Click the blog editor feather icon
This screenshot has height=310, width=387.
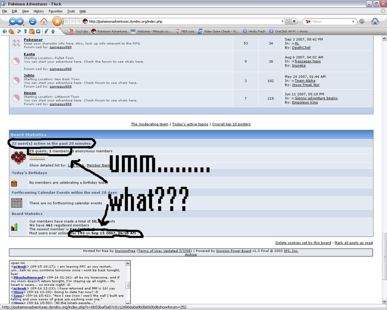(46, 31)
